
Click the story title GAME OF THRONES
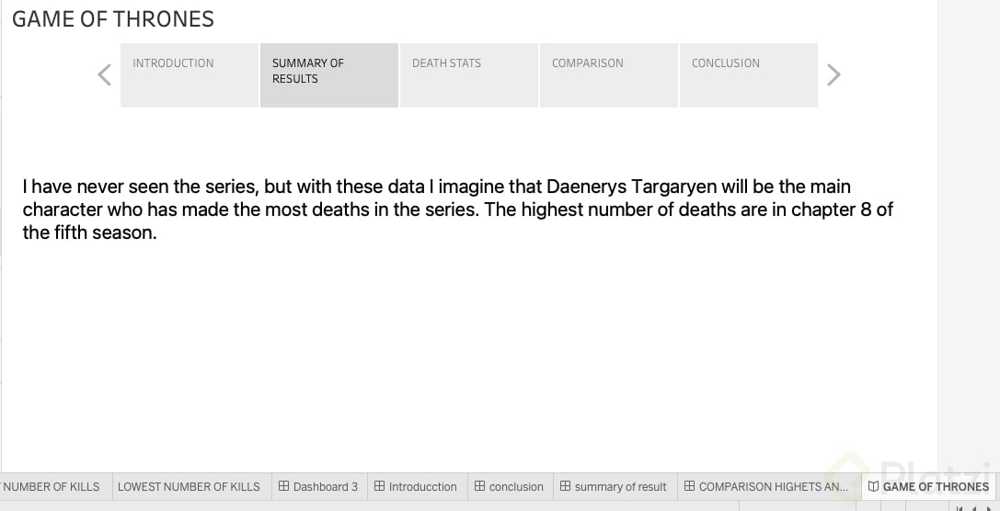point(113,19)
